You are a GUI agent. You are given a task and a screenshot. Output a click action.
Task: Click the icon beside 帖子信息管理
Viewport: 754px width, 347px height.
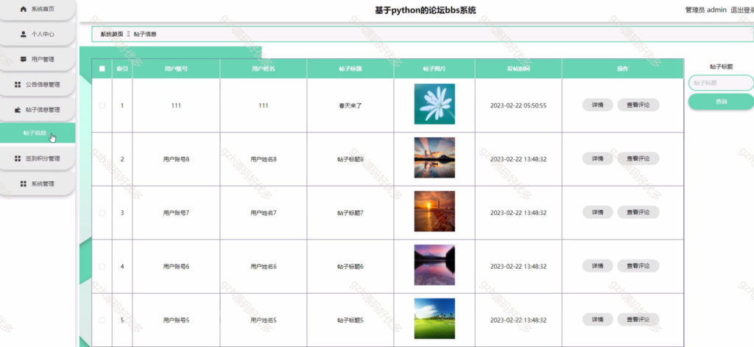tap(18, 110)
